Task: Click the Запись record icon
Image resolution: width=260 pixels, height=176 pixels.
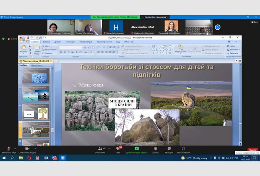Action: coord(155,149)
